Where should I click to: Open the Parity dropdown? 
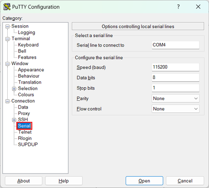[x=175, y=99]
